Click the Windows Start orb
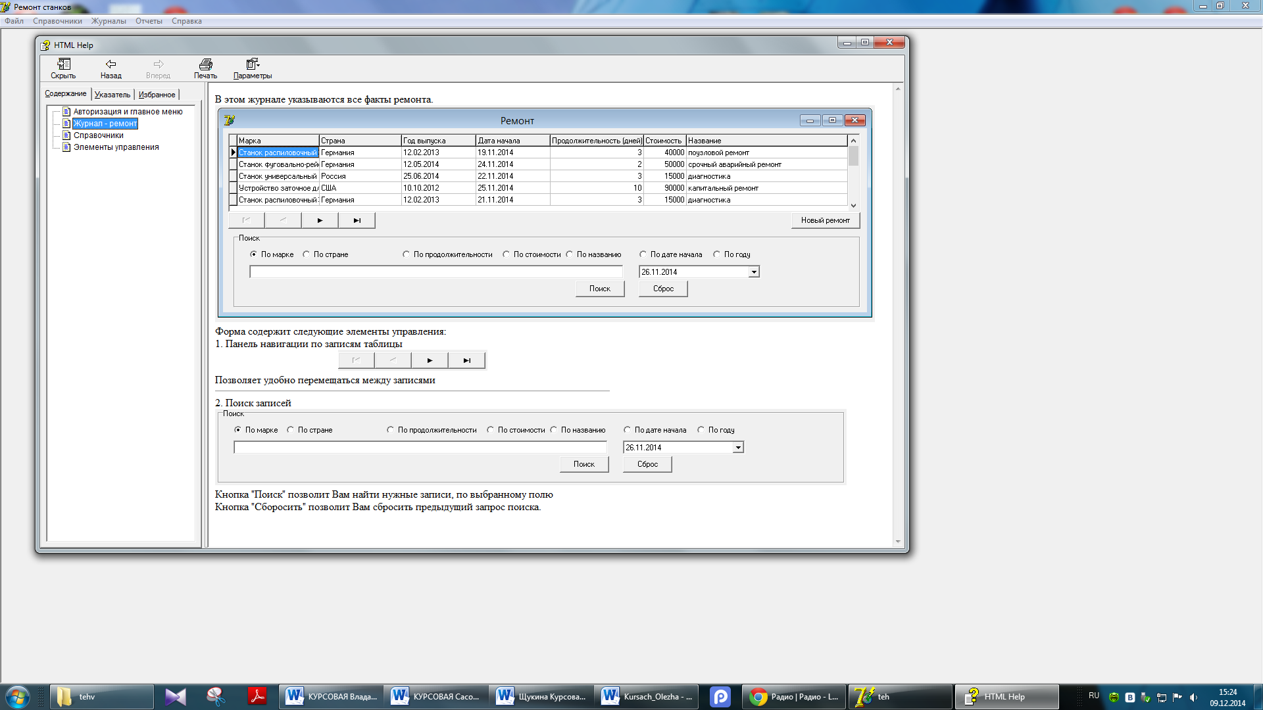The width and height of the screenshot is (1263, 710). [18, 697]
